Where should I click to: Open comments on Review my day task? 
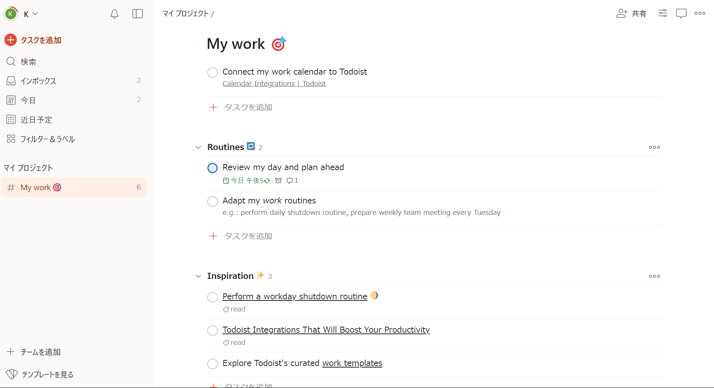[292, 181]
